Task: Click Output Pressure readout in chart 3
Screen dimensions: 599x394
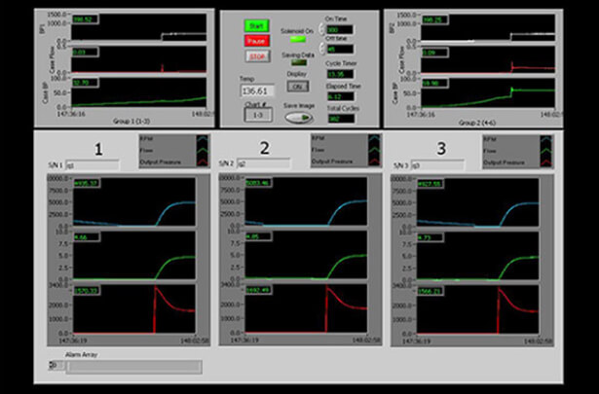Action: point(431,291)
